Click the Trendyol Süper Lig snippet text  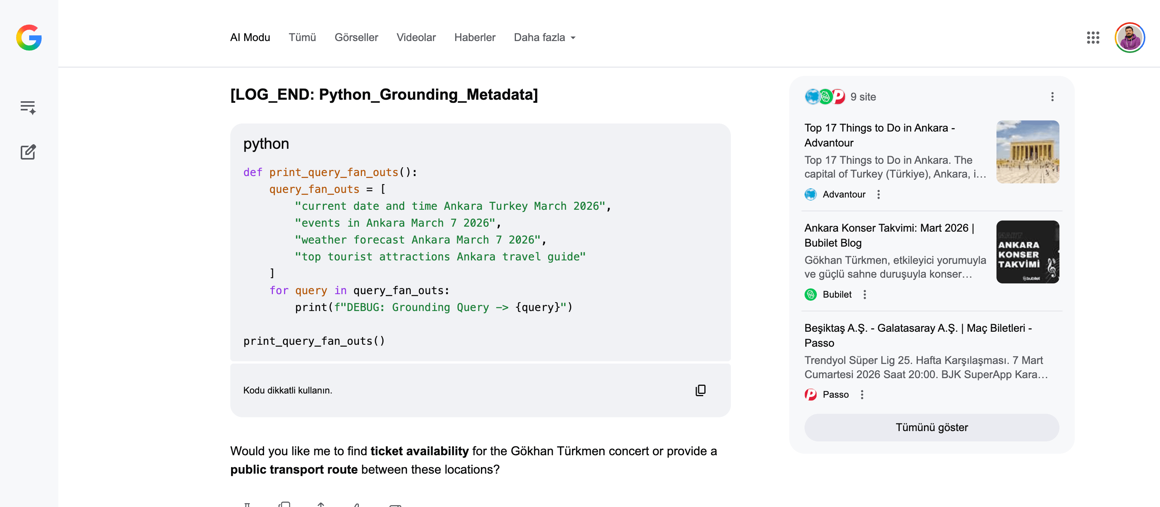tap(926, 367)
